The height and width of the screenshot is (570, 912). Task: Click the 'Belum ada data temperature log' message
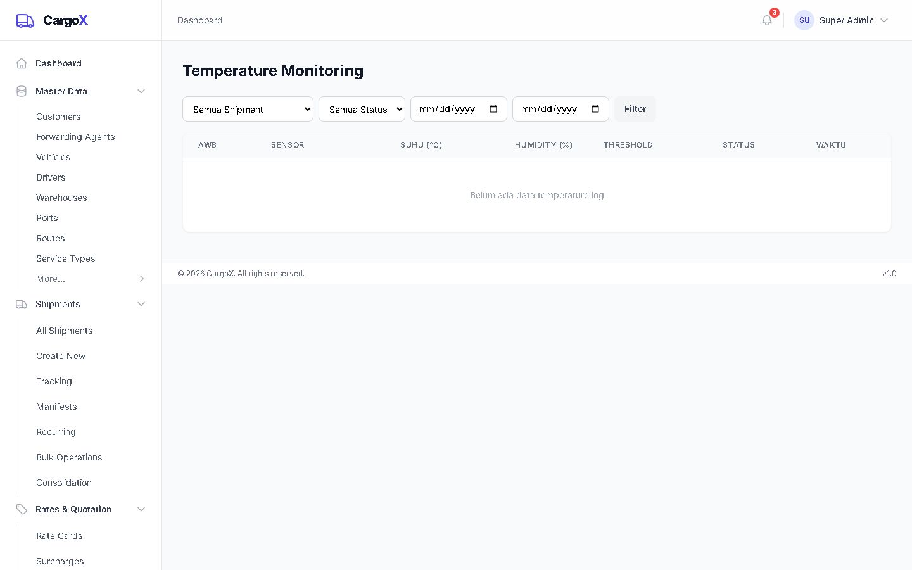(x=537, y=195)
